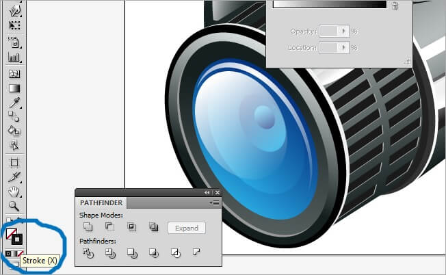
Task: Select the Eyedropper tool
Action: [x=14, y=102]
